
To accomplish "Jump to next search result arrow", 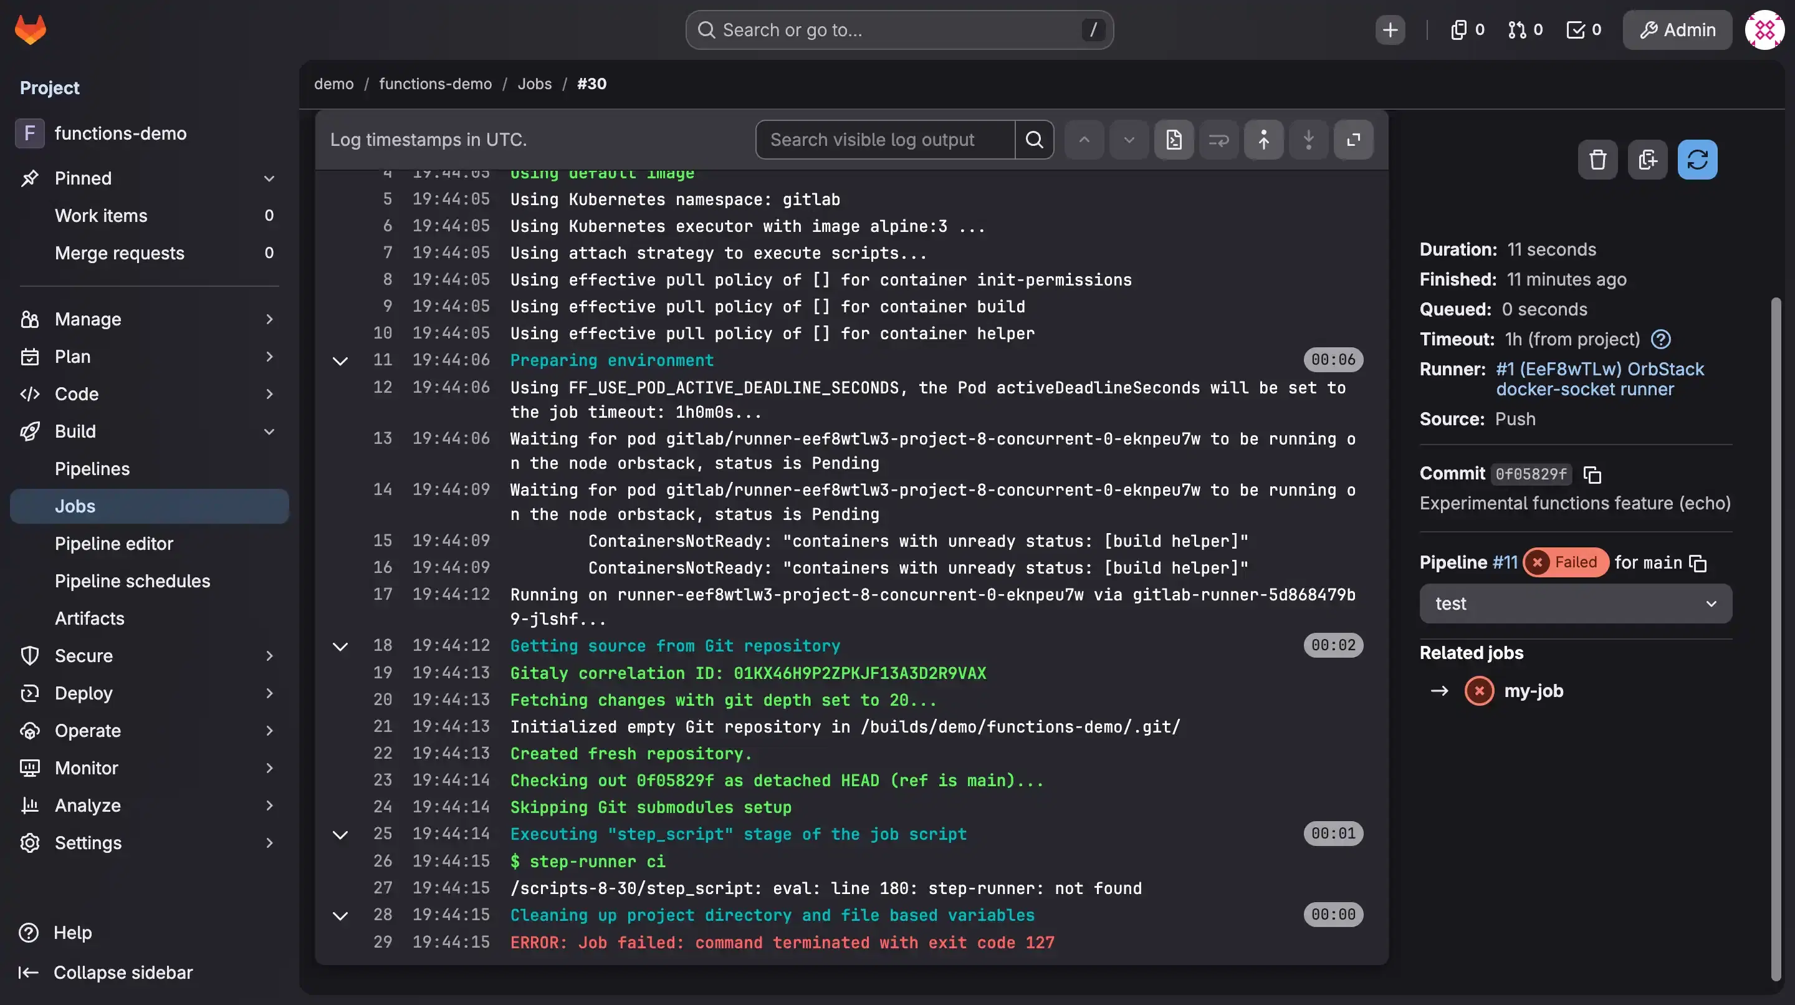I will pyautogui.click(x=1129, y=140).
